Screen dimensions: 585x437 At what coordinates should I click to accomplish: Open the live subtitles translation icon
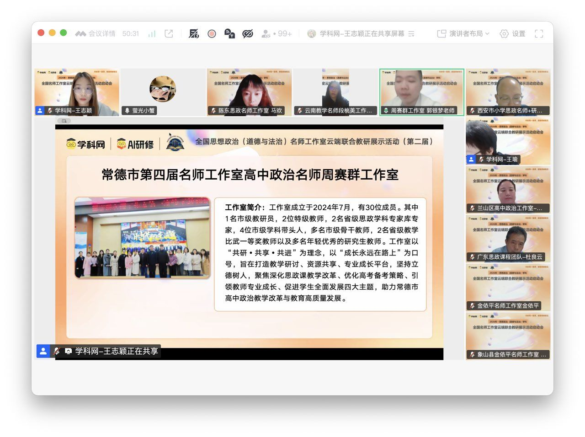pyautogui.click(x=229, y=34)
